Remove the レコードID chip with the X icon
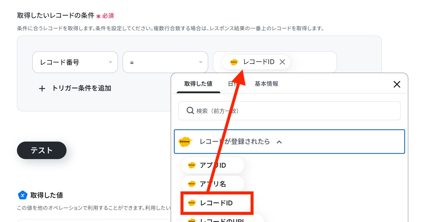Image resolution: width=421 pixels, height=222 pixels. click(x=282, y=62)
